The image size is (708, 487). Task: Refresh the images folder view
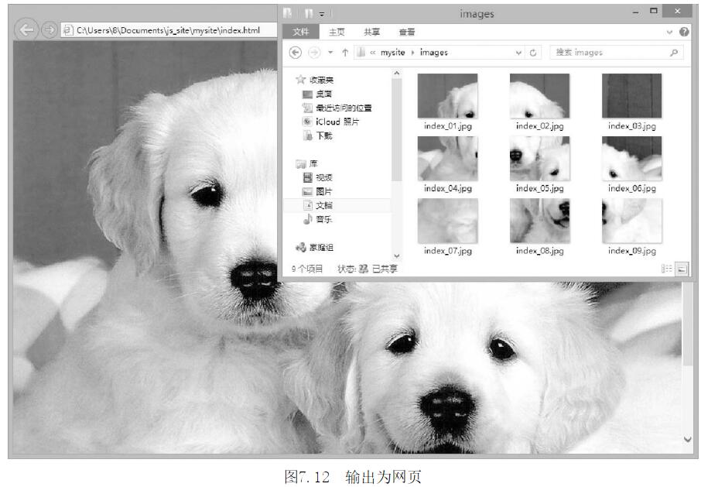[x=533, y=53]
